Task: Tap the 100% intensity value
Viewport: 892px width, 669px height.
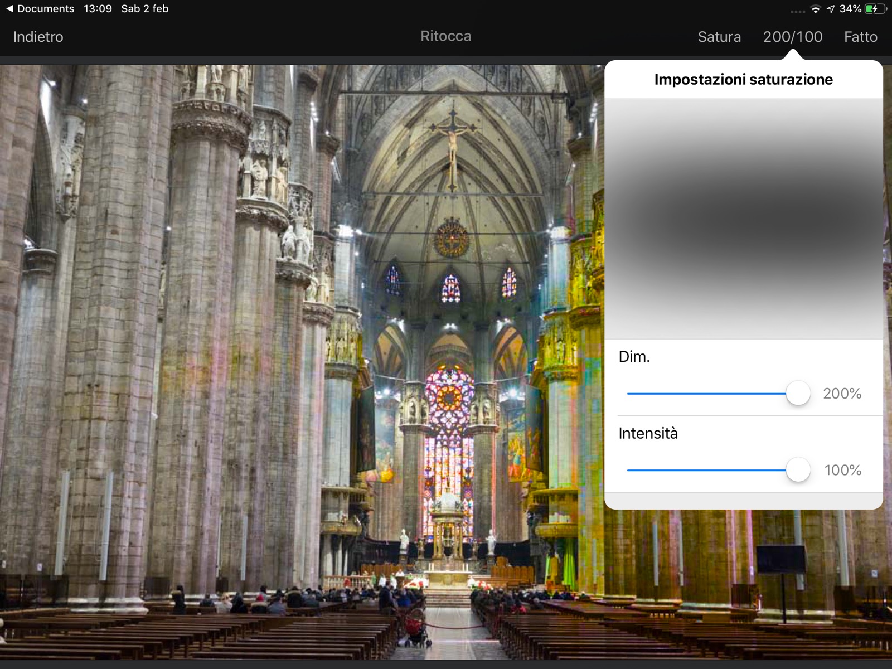Action: 843,470
